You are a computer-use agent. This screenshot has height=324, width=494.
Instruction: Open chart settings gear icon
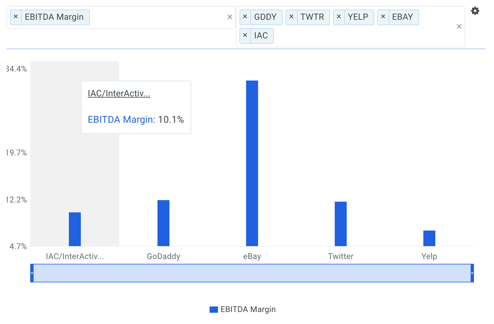click(475, 11)
